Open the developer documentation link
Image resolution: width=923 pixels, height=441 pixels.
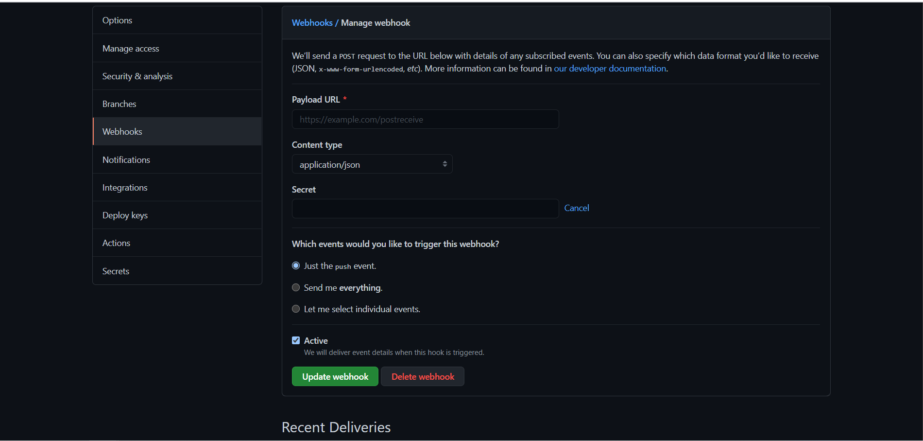click(x=610, y=68)
